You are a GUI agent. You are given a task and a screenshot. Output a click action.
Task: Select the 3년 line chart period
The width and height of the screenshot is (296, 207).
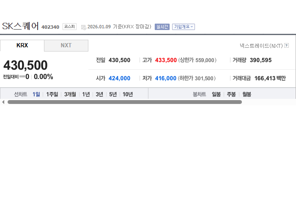(x=99, y=94)
